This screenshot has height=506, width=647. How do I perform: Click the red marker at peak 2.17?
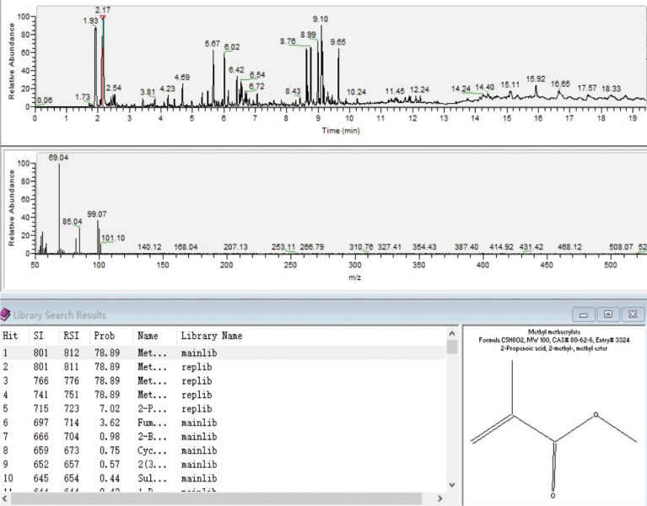point(103,17)
